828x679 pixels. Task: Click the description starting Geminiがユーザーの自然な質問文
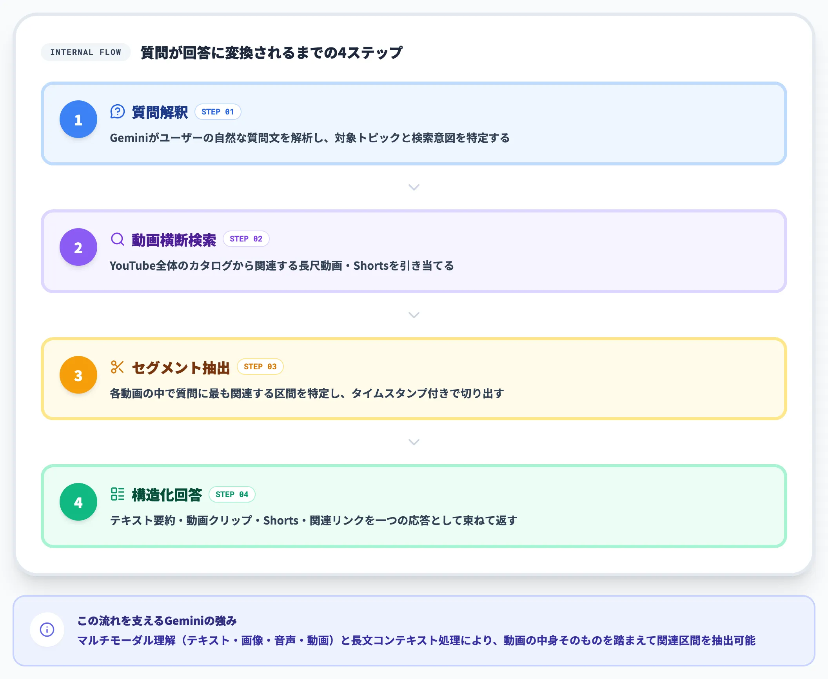310,138
